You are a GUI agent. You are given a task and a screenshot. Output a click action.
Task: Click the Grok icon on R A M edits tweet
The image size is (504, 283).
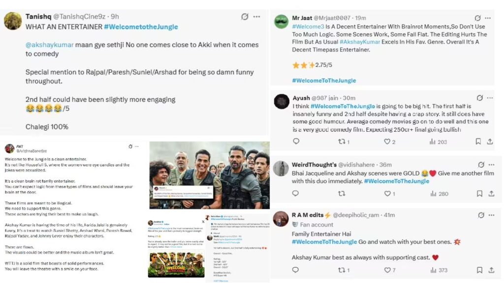(481, 215)
